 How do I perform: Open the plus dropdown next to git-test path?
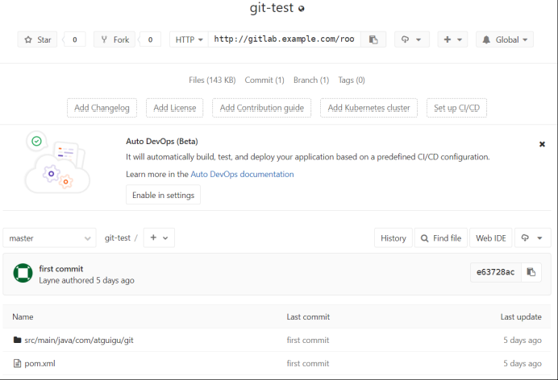coord(159,238)
